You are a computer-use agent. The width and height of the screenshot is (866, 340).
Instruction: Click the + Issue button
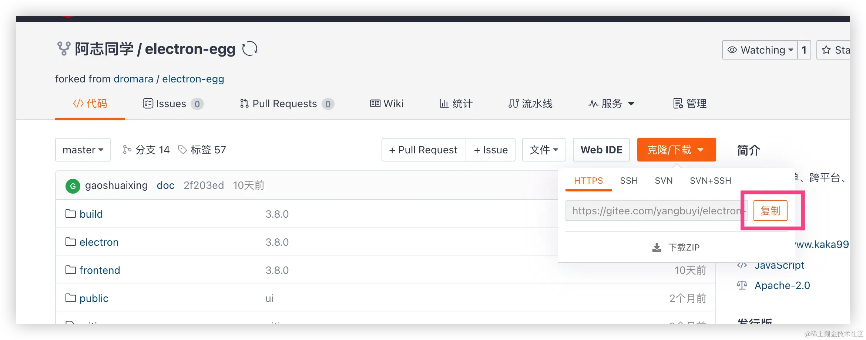[x=491, y=150]
